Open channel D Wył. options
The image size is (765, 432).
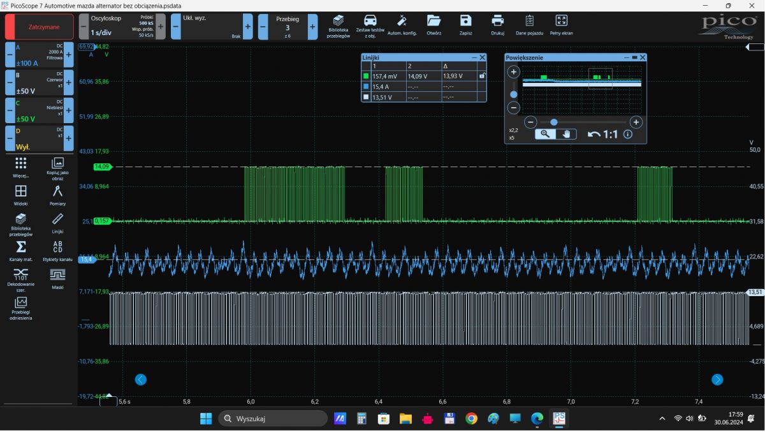pyautogui.click(x=39, y=138)
